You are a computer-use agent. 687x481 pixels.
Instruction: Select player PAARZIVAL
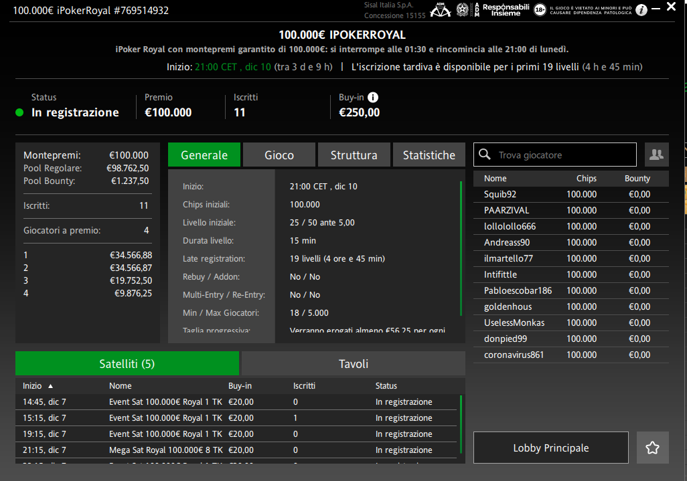(571, 211)
